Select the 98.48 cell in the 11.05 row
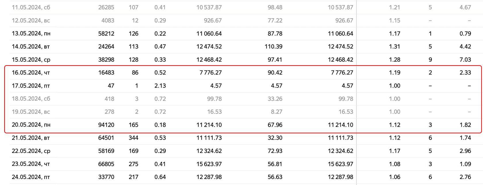 275,7
